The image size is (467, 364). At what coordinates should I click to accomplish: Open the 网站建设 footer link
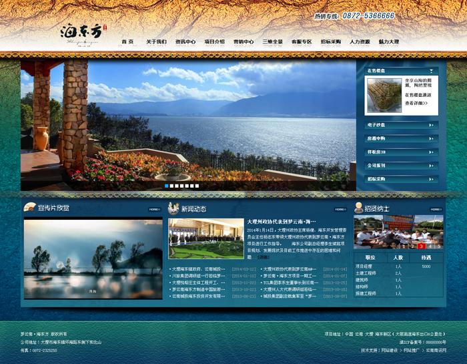point(390,350)
